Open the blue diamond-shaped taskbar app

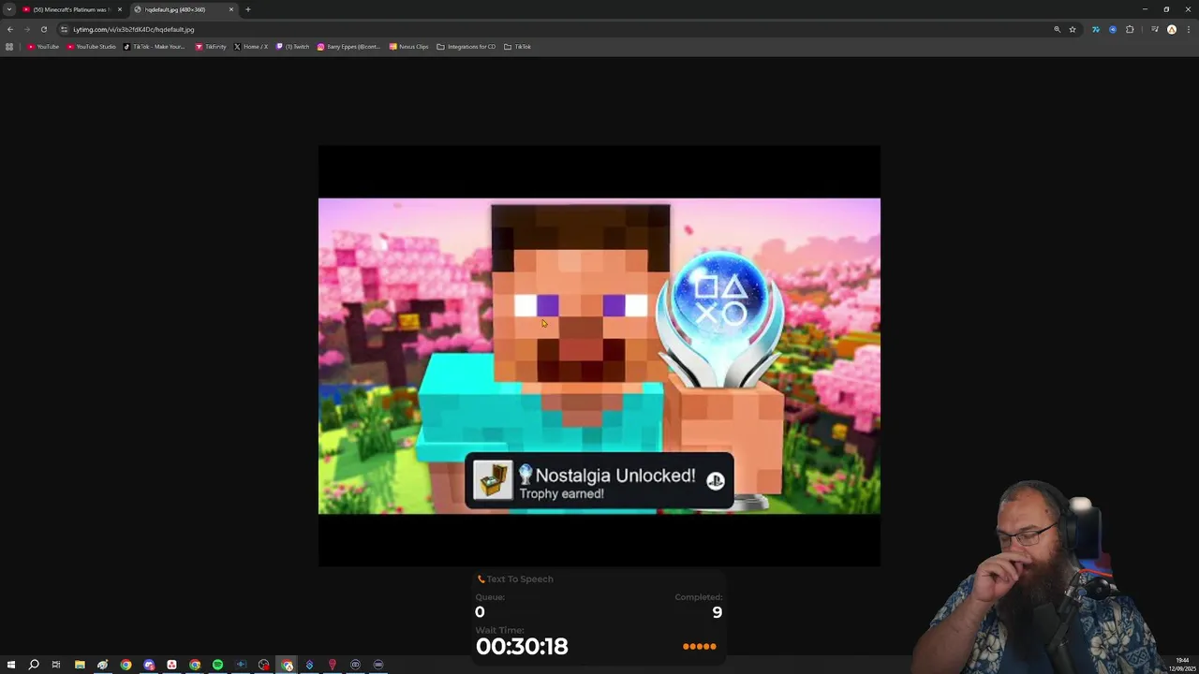(x=309, y=665)
